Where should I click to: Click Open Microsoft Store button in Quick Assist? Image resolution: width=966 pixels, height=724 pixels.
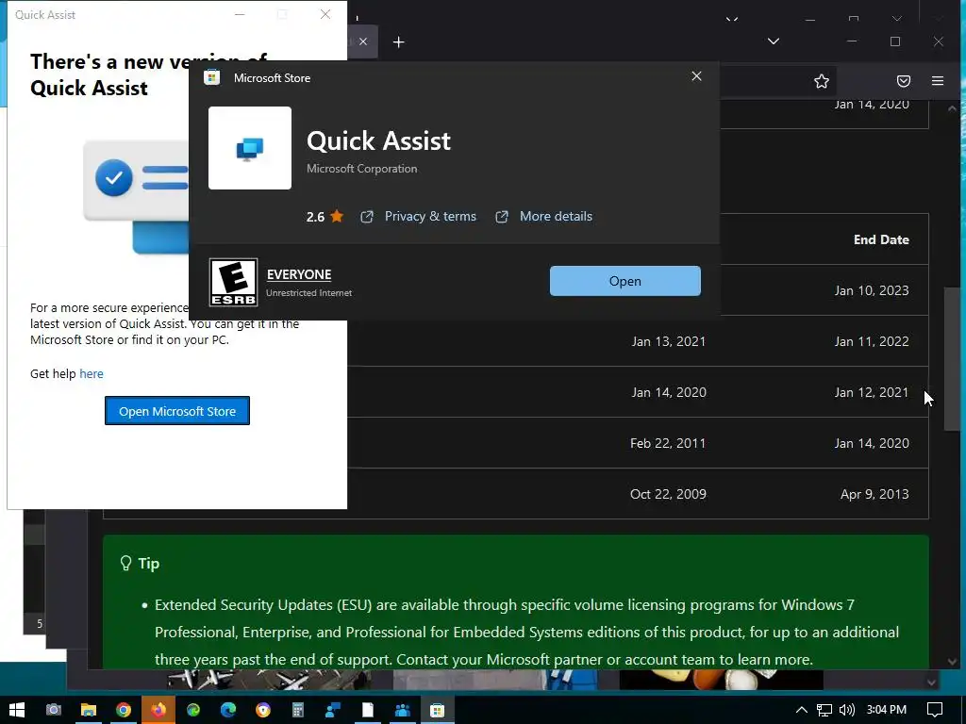click(176, 411)
